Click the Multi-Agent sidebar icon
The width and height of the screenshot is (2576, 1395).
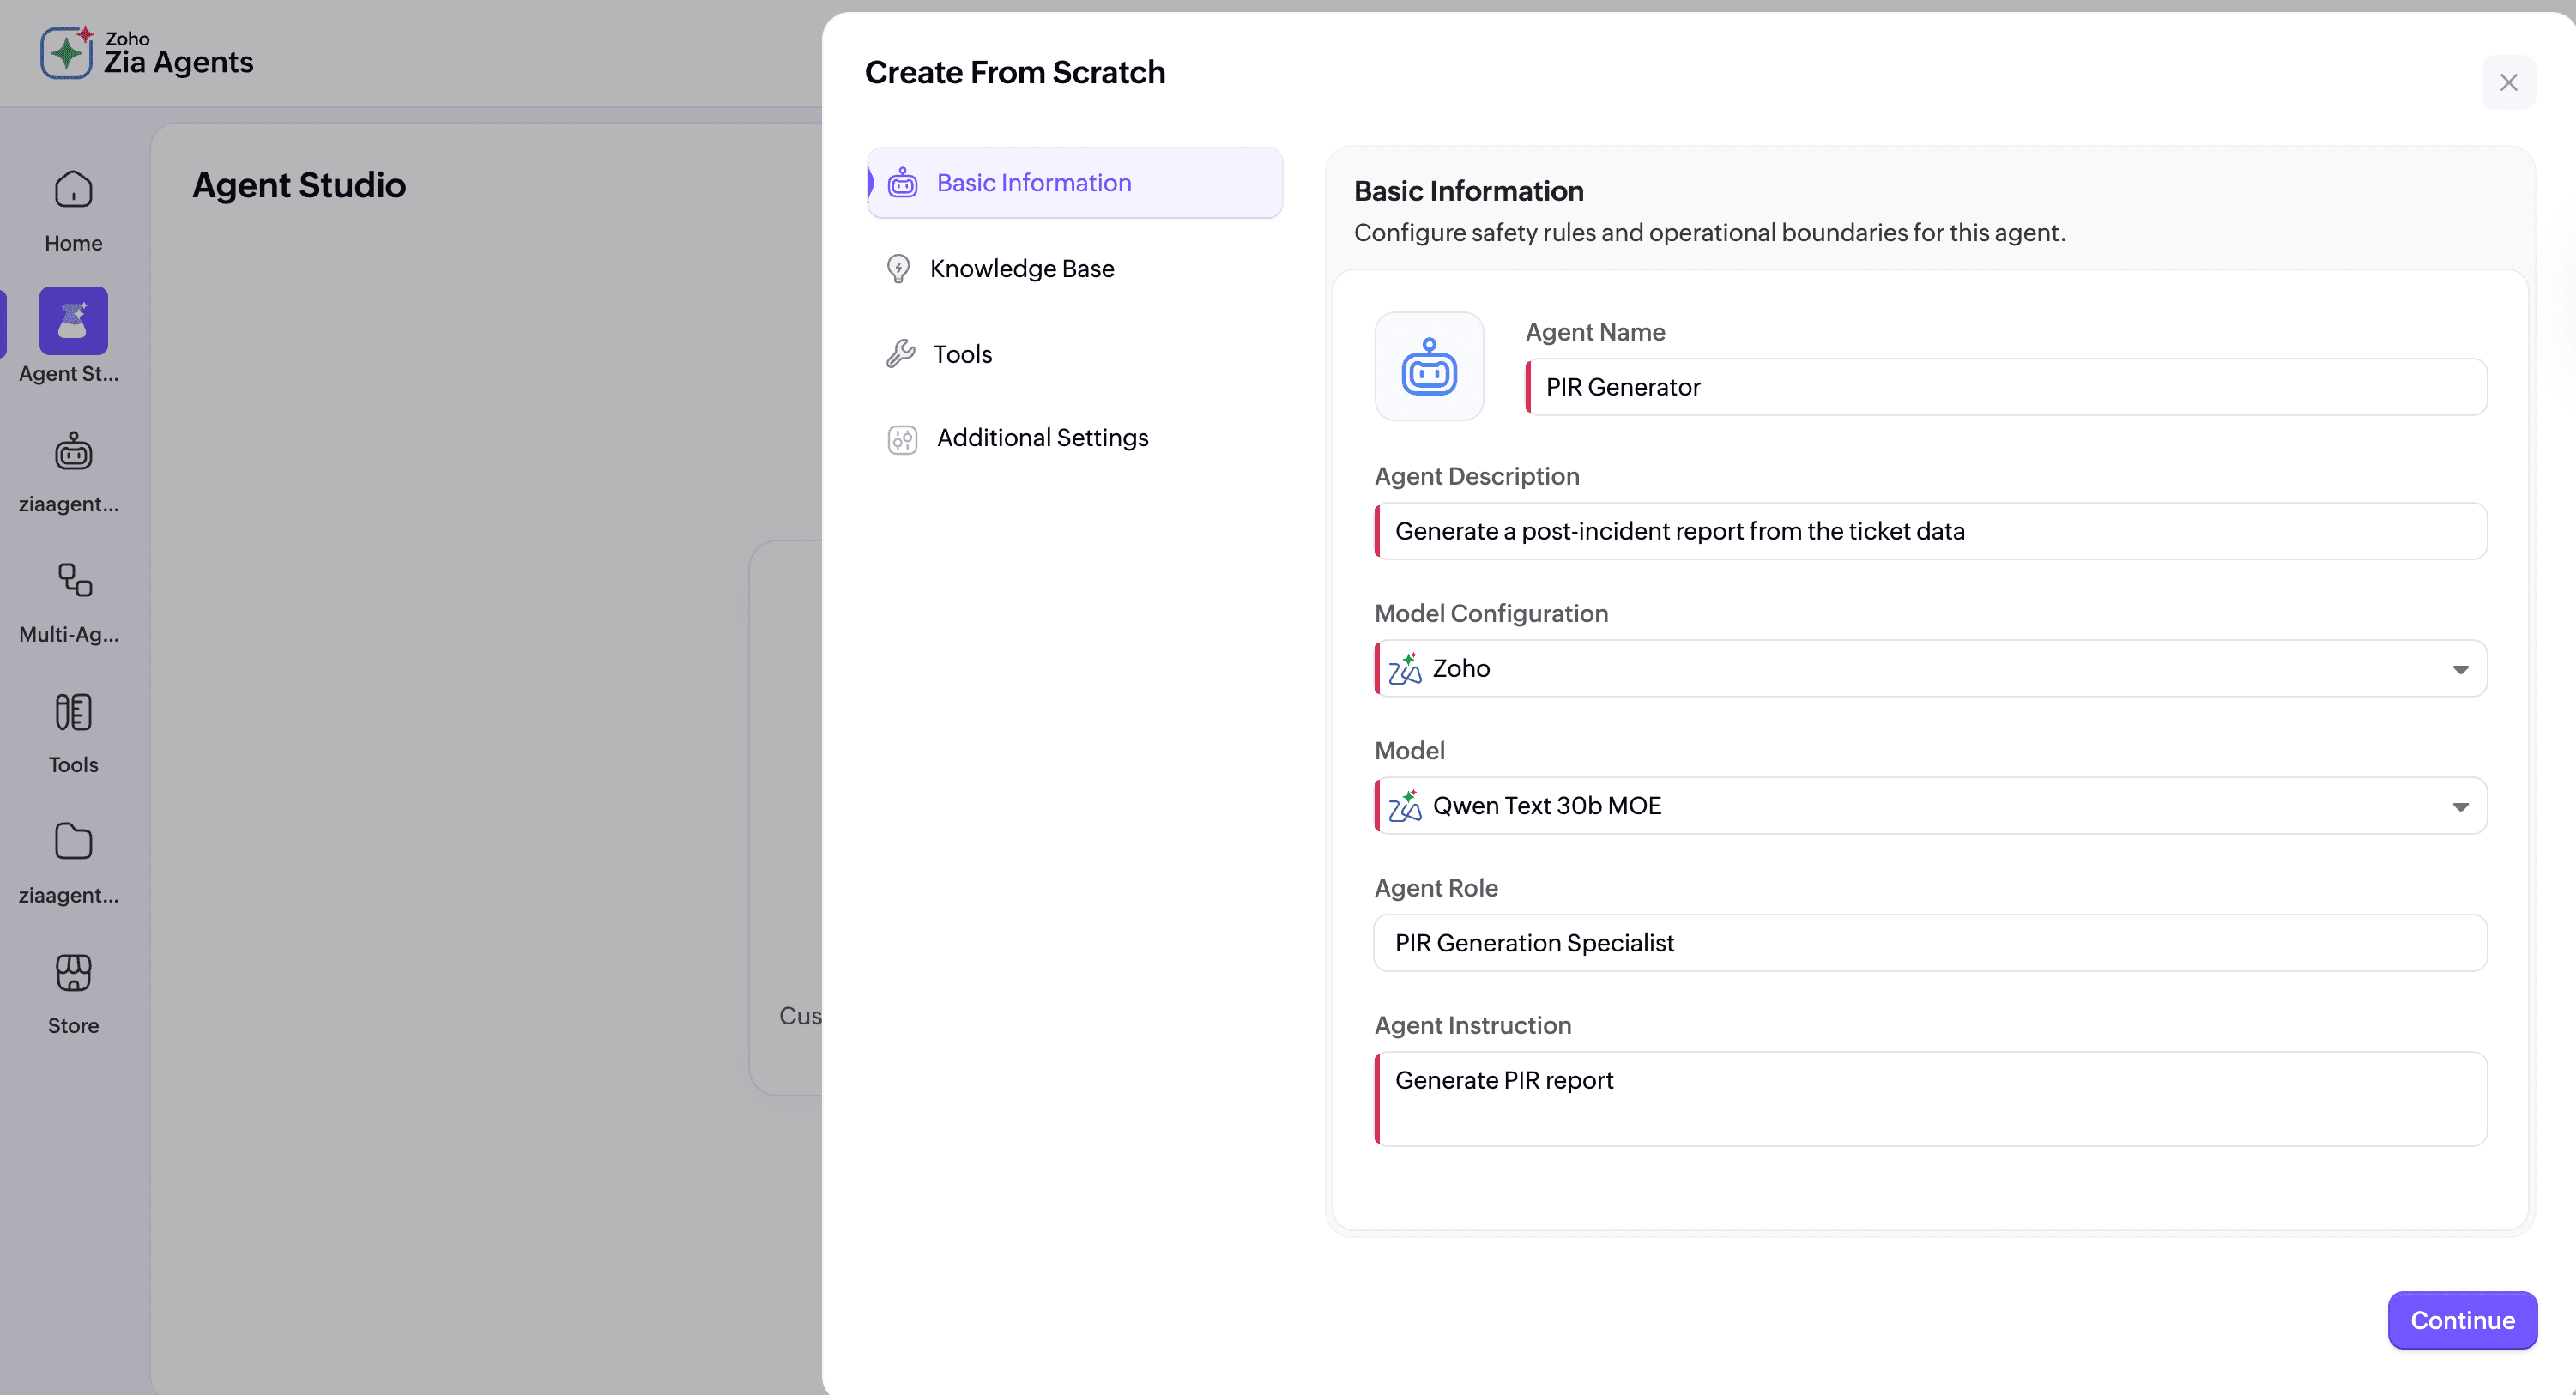(73, 582)
